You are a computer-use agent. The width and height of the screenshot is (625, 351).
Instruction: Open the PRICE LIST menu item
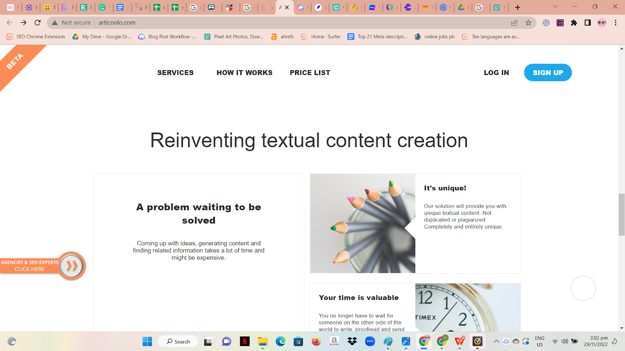tap(310, 73)
